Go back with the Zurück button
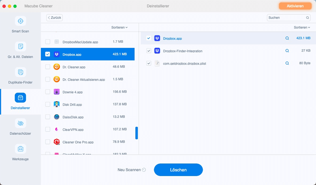The width and height of the screenshot is (316, 185). click(x=55, y=18)
